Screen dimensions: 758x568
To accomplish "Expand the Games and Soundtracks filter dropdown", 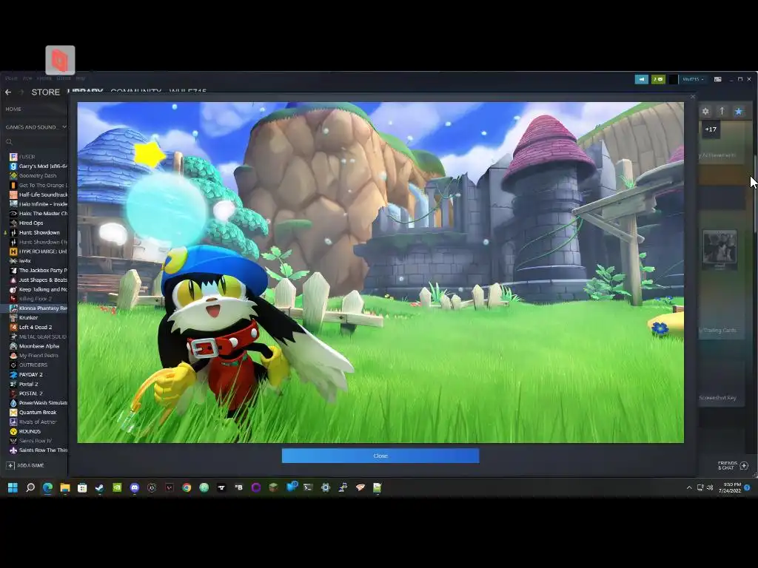I will point(36,127).
